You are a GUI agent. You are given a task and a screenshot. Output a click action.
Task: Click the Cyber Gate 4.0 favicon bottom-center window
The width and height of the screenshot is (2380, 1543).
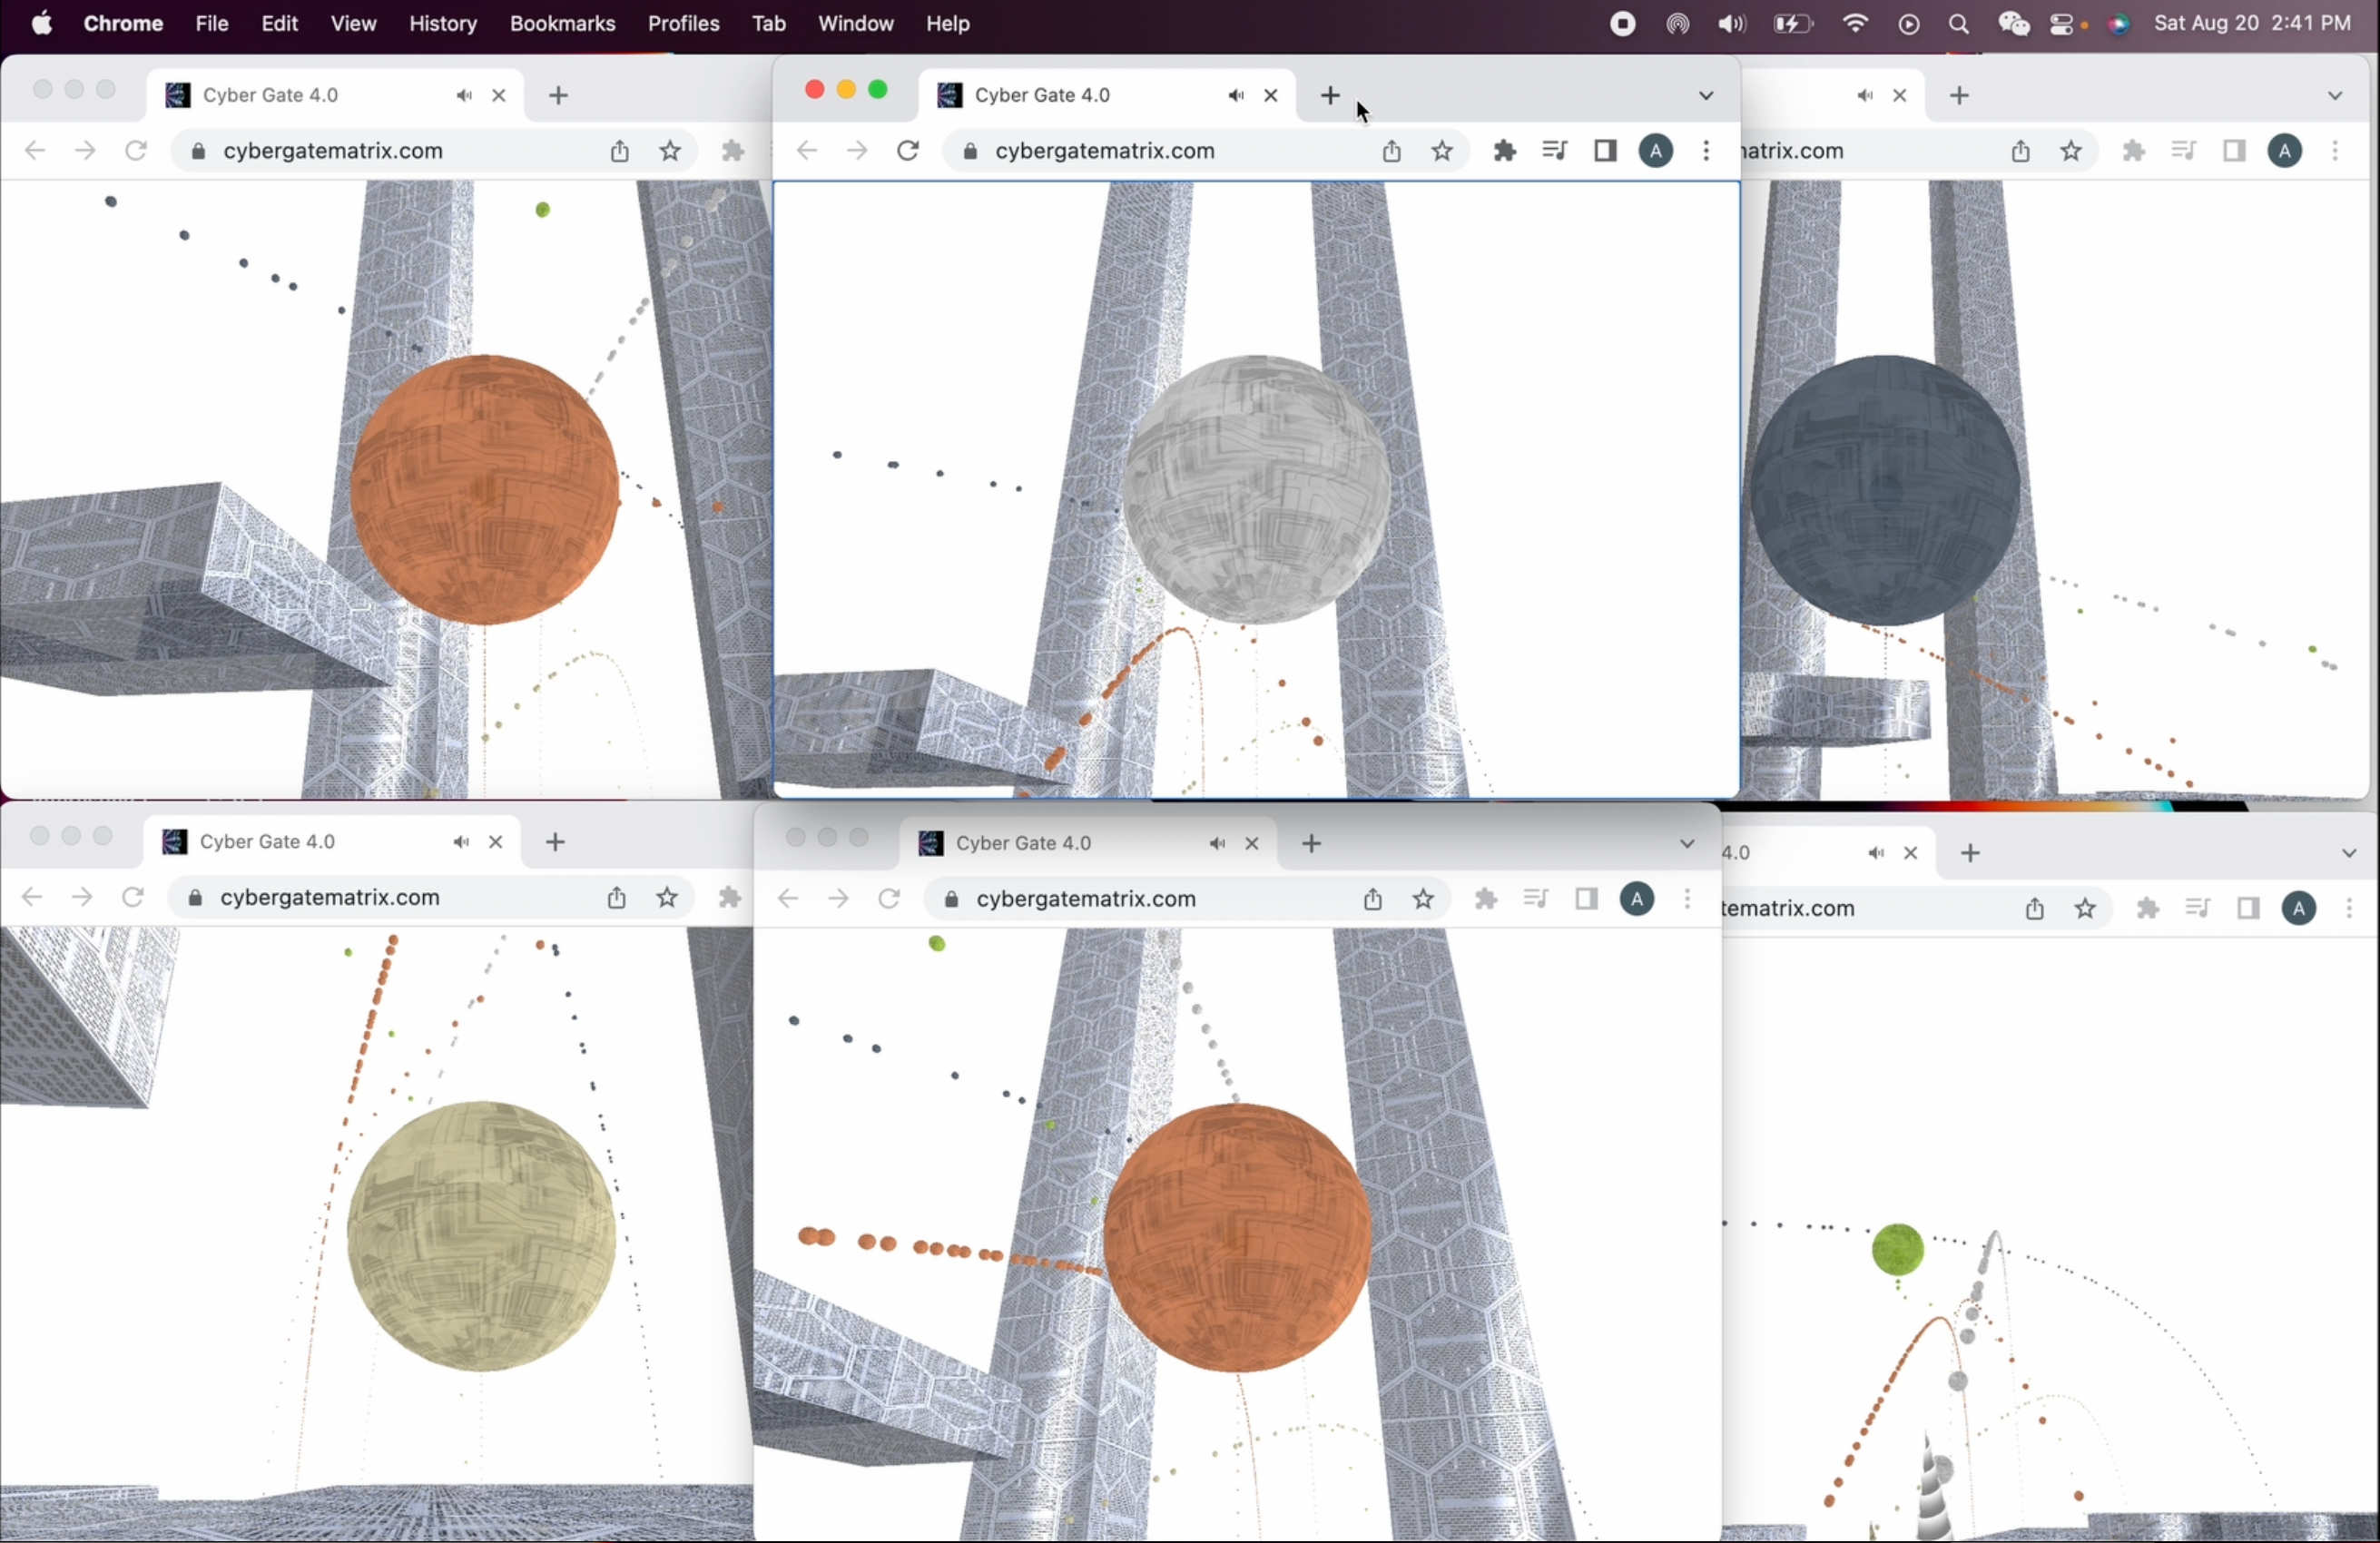coord(929,842)
